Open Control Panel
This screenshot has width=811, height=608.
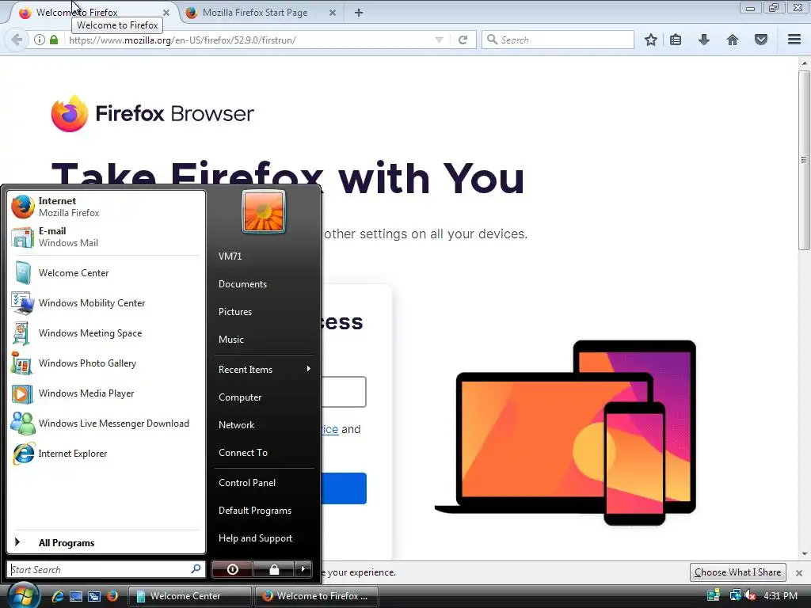tap(247, 482)
